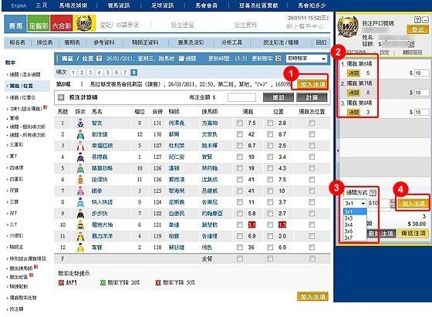
Task: Click the 計算 calculate button
Action: tap(312, 97)
